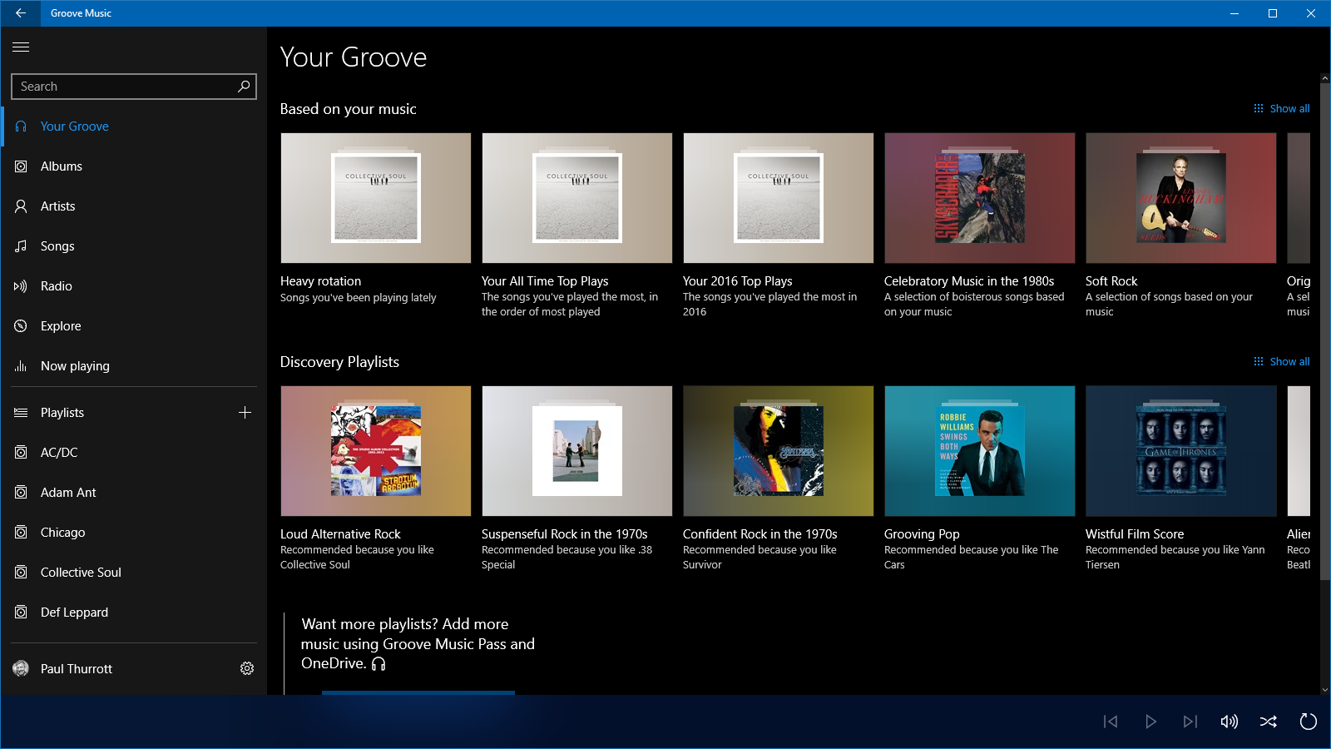Open the Heavy rotation playlist thumbnail
Screen dimensions: 1331x749
click(x=376, y=198)
